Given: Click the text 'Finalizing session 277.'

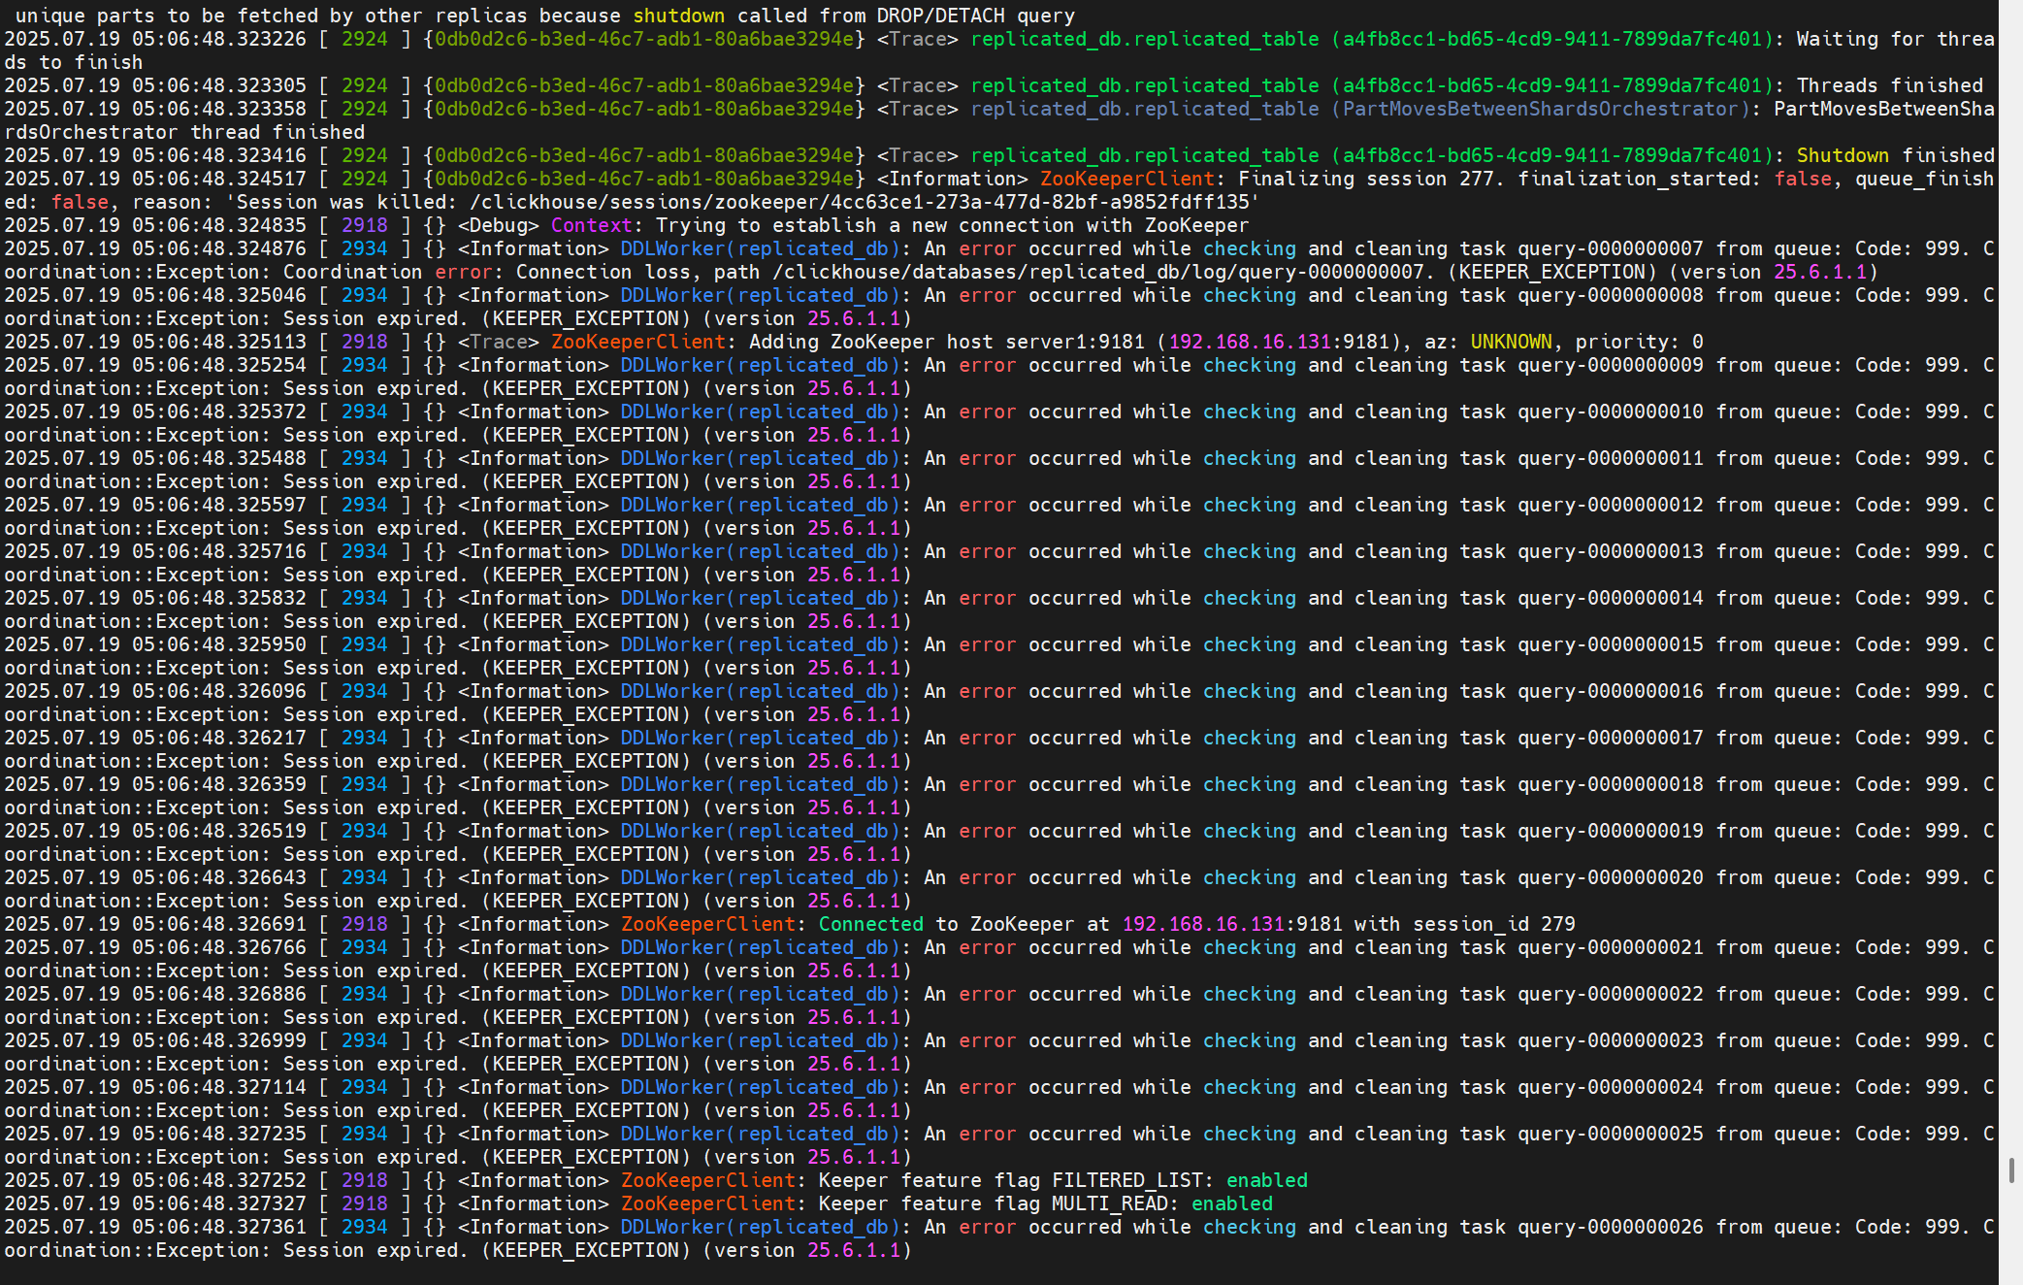Looking at the screenshot, I should point(1372,179).
